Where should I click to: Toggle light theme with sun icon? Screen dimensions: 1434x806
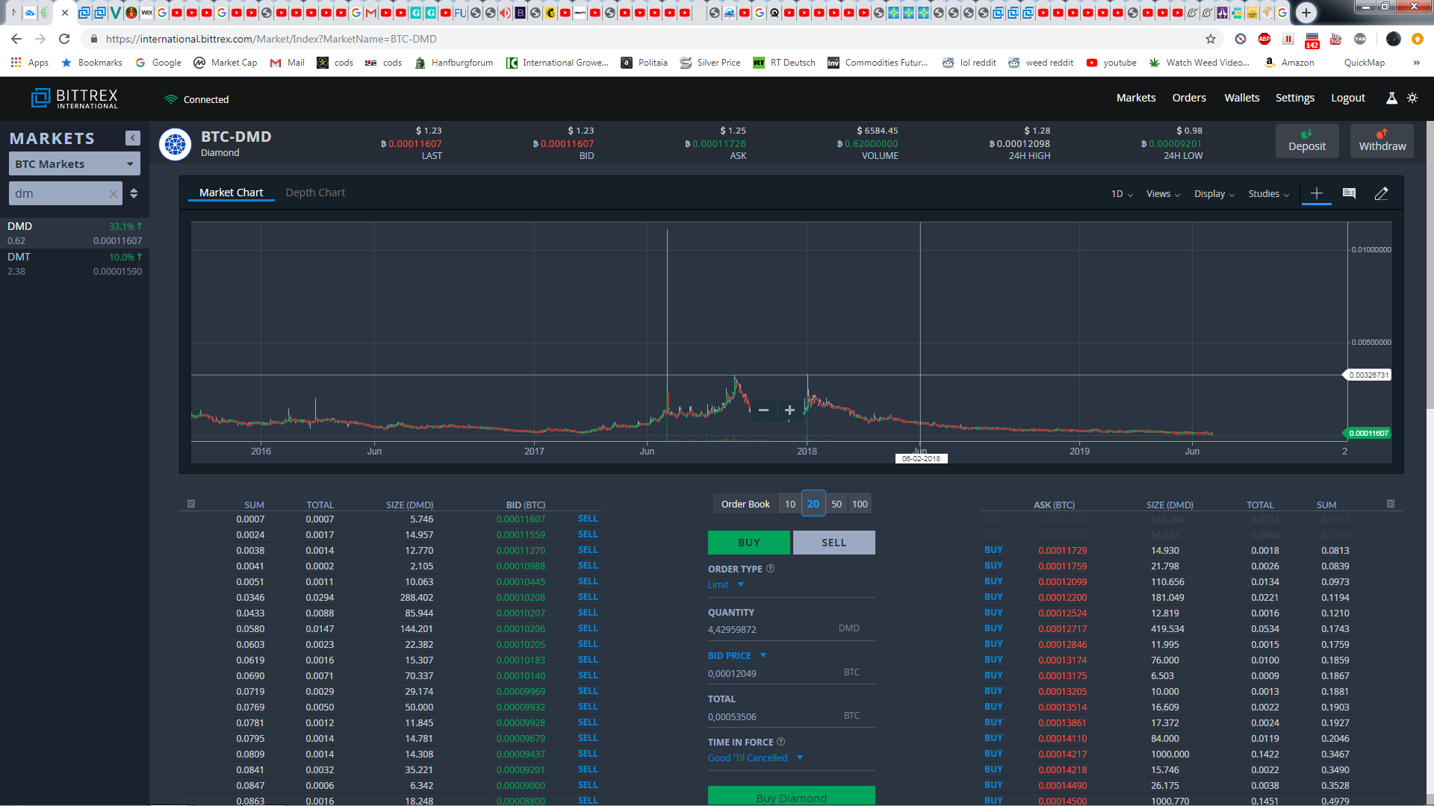[1412, 98]
